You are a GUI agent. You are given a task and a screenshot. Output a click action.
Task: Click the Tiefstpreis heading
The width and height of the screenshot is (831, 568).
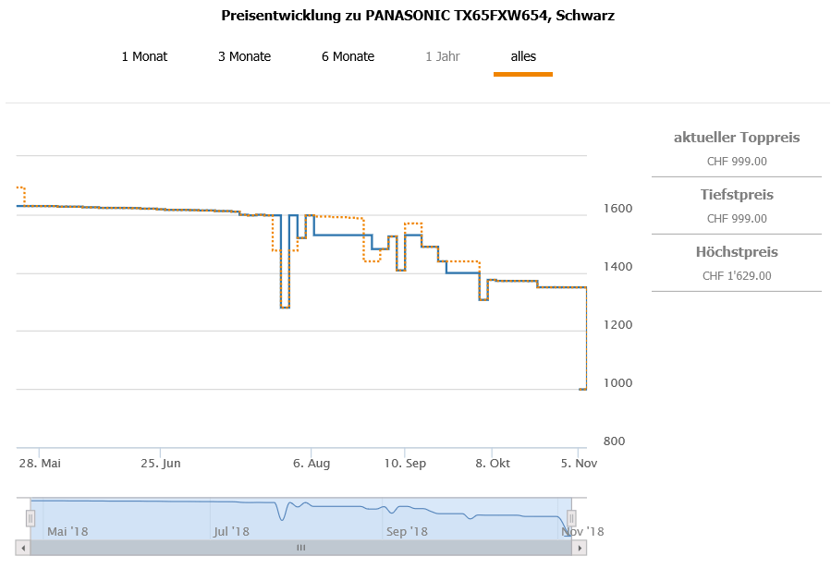(737, 195)
